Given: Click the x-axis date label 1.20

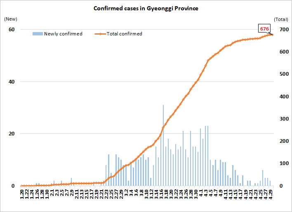Looking at the screenshot, I should pos(22,194).
